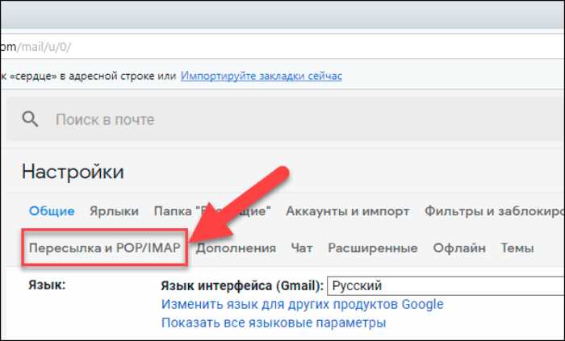Open the 'Офлайн' tab
Image resolution: width=565 pixels, height=341 pixels.
pyautogui.click(x=459, y=248)
